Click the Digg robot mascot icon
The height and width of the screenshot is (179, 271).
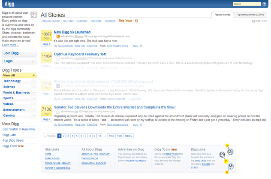coord(34,14)
